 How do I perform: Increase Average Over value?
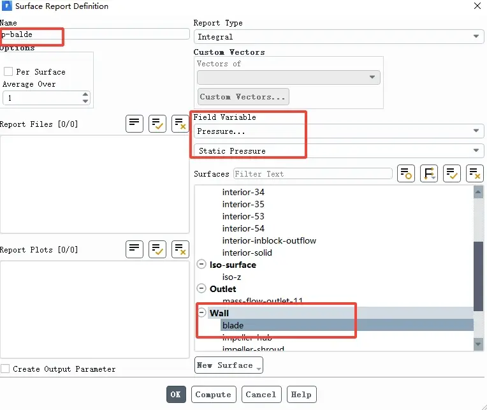click(85, 94)
